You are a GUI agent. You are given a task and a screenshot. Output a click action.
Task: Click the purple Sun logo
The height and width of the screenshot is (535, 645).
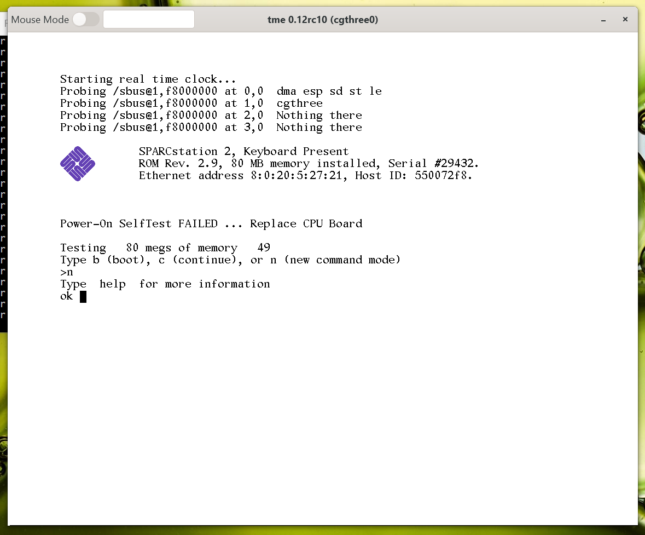[x=78, y=164]
